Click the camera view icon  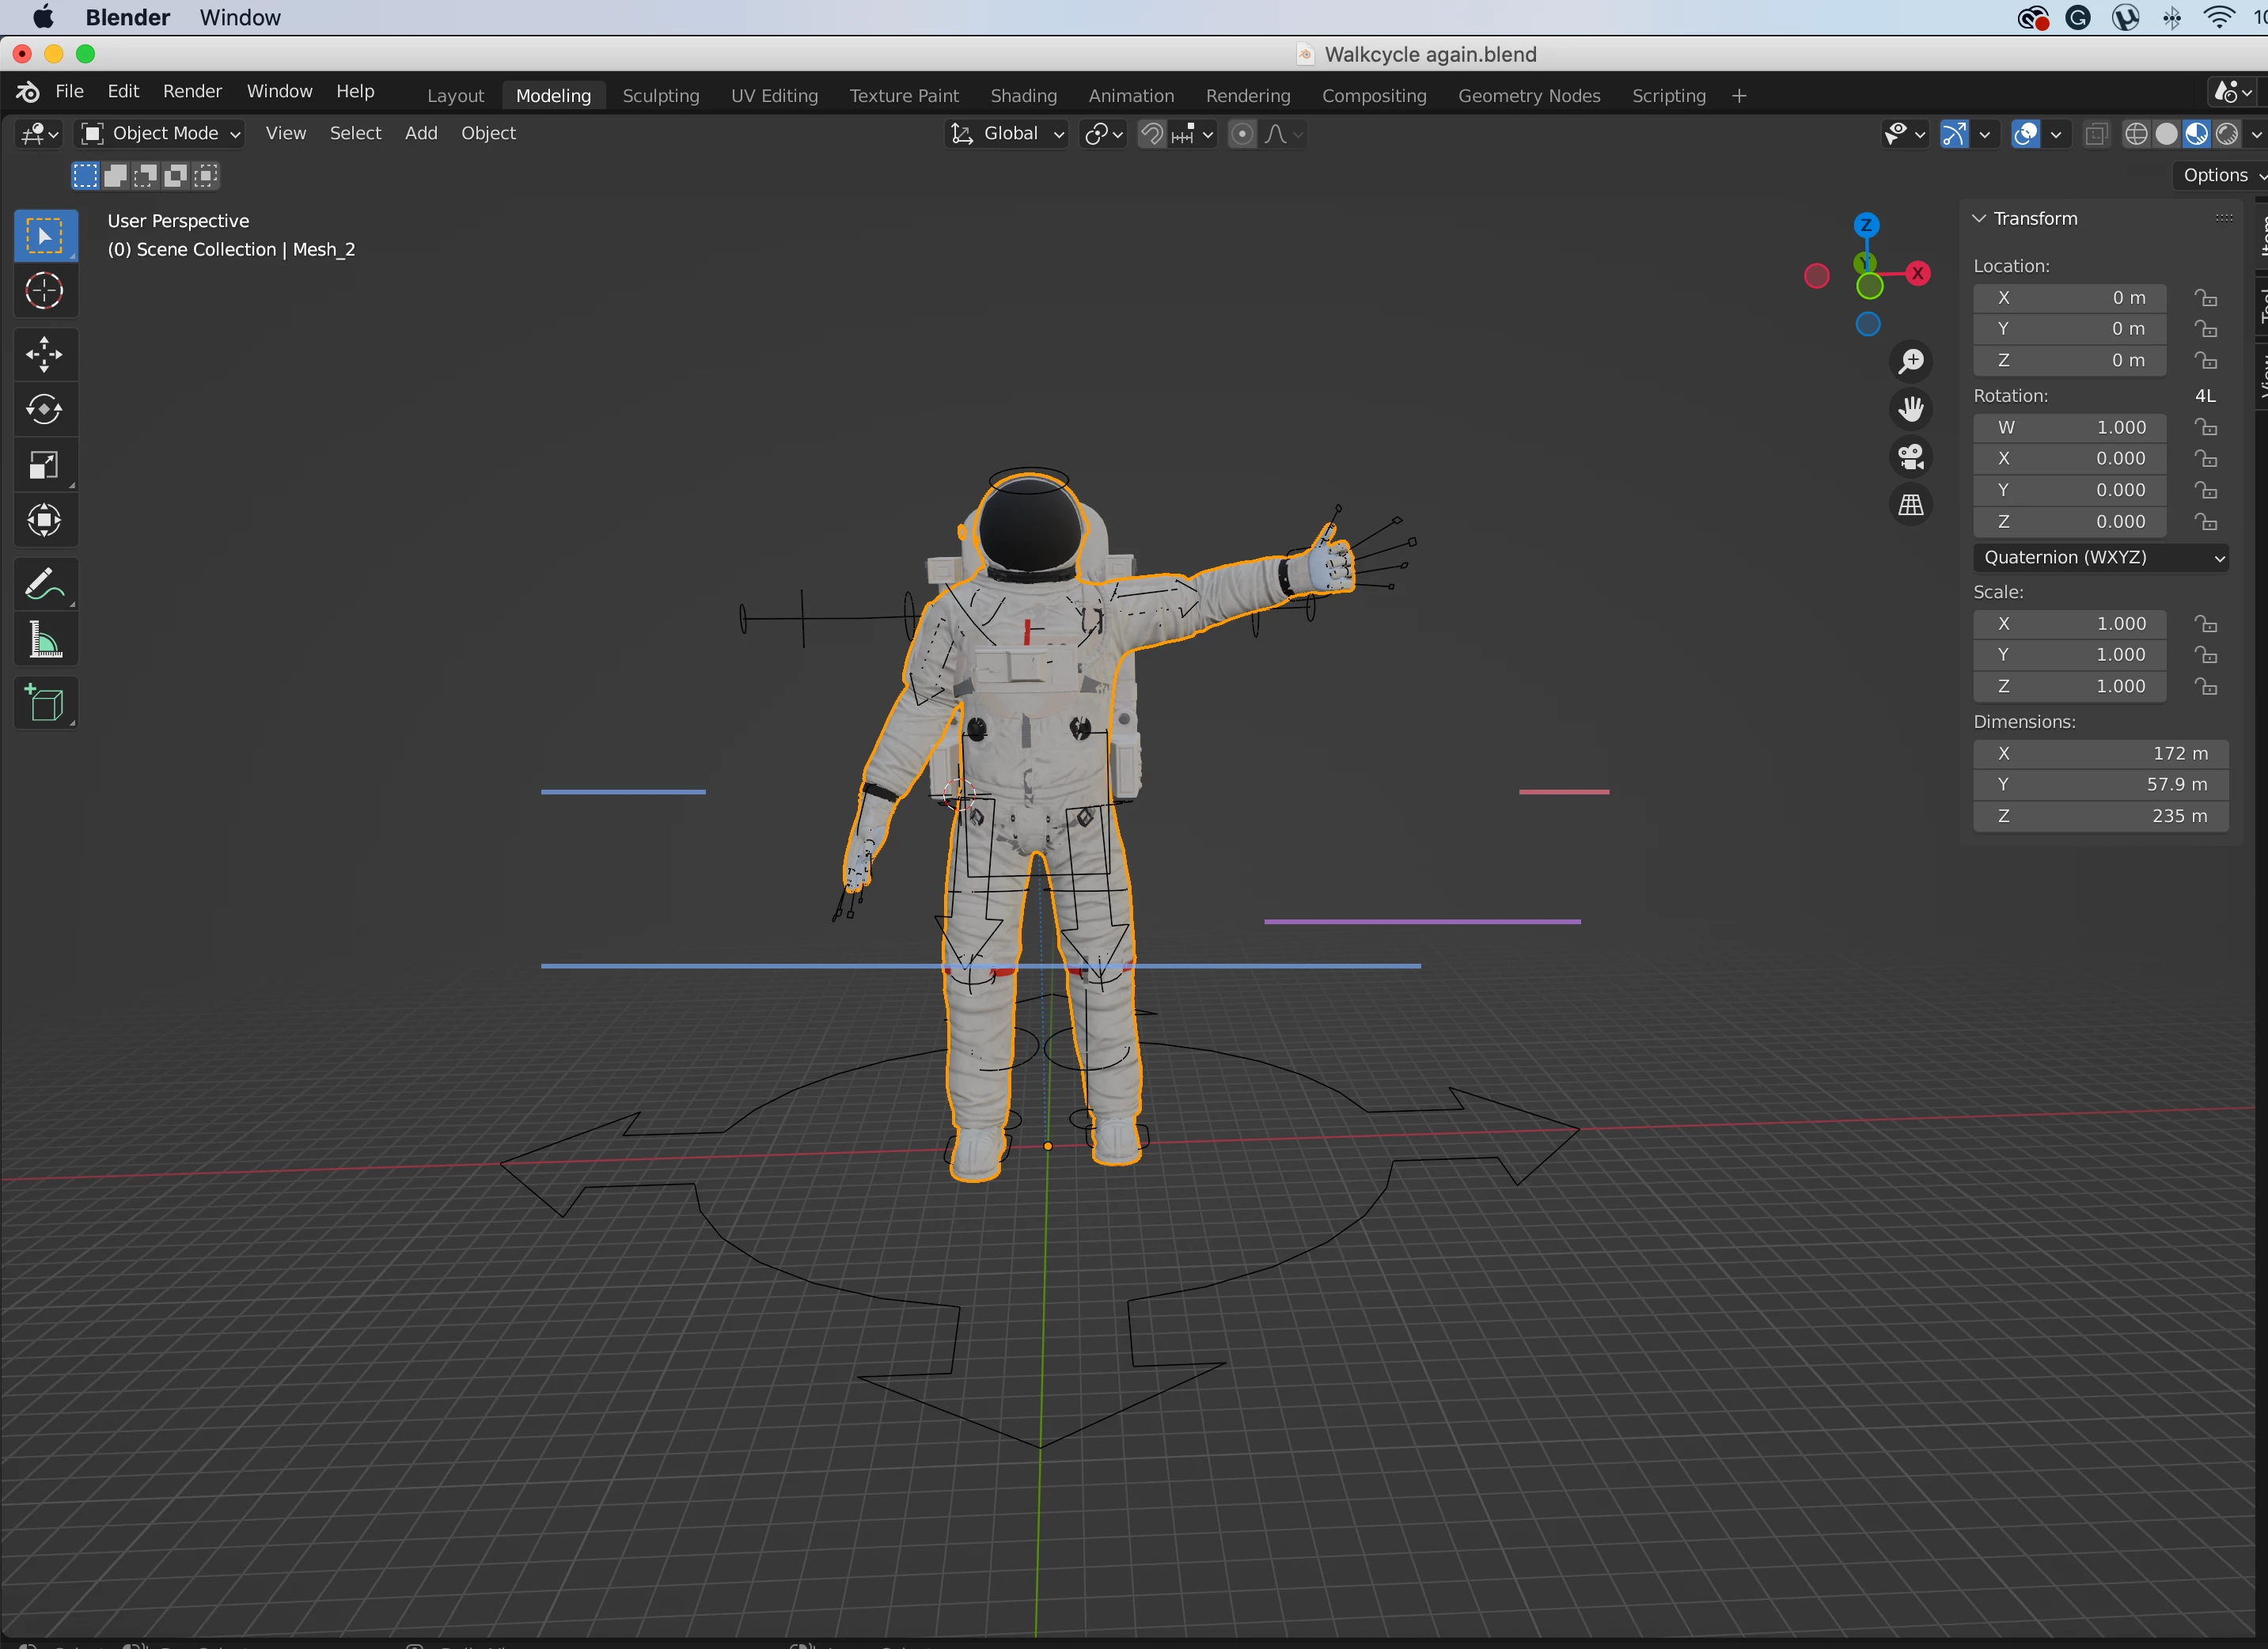click(1910, 457)
